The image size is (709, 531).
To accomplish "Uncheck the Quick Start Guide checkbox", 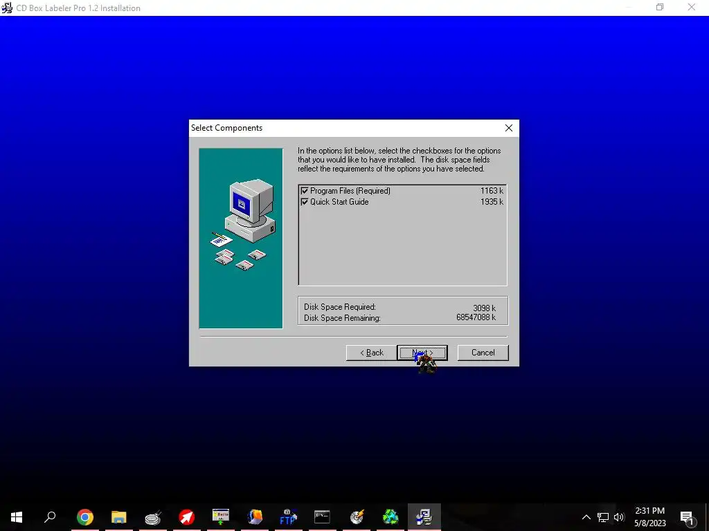I will [305, 202].
